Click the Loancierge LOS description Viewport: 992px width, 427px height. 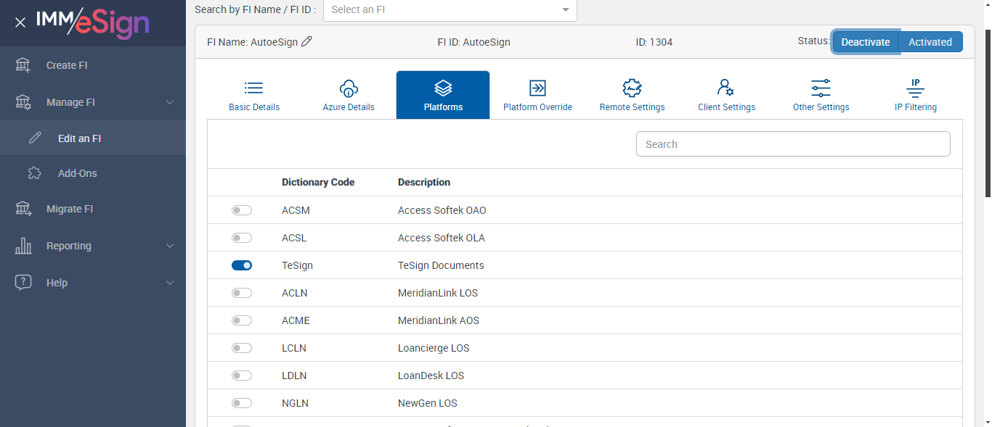point(434,348)
